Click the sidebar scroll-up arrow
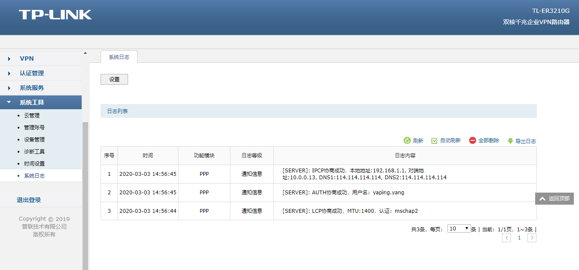The width and height of the screenshot is (579, 270). click(85, 53)
